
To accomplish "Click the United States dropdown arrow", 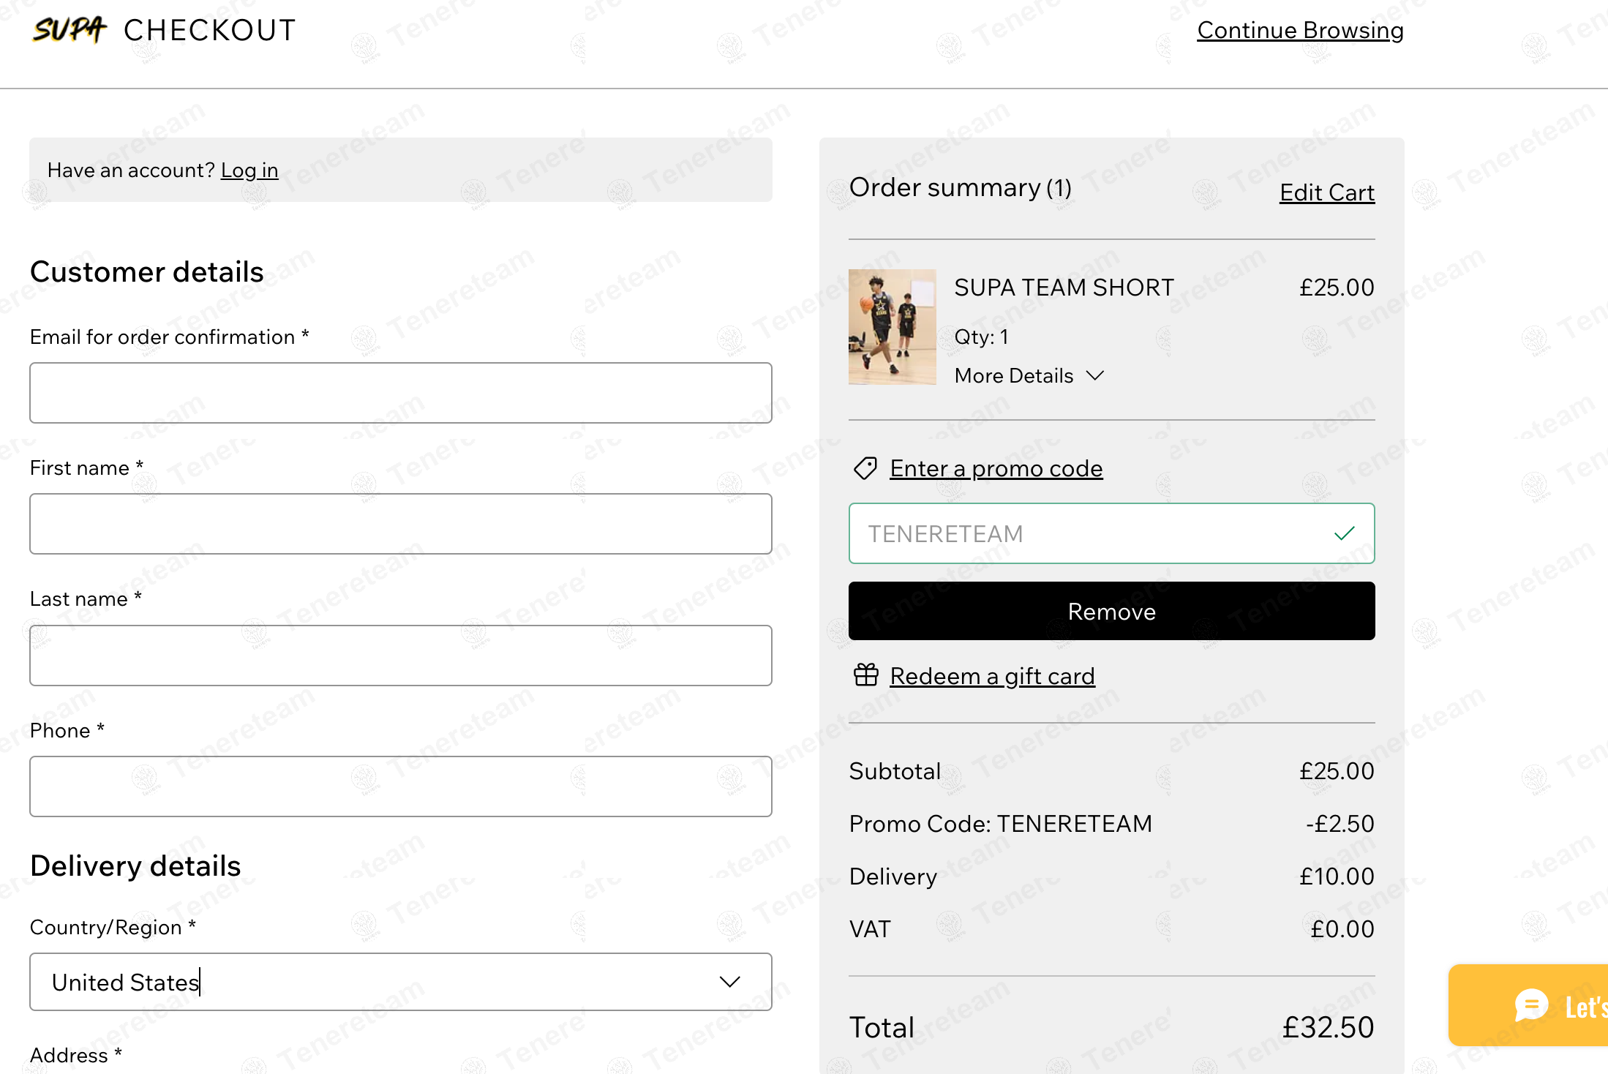I will tap(730, 982).
